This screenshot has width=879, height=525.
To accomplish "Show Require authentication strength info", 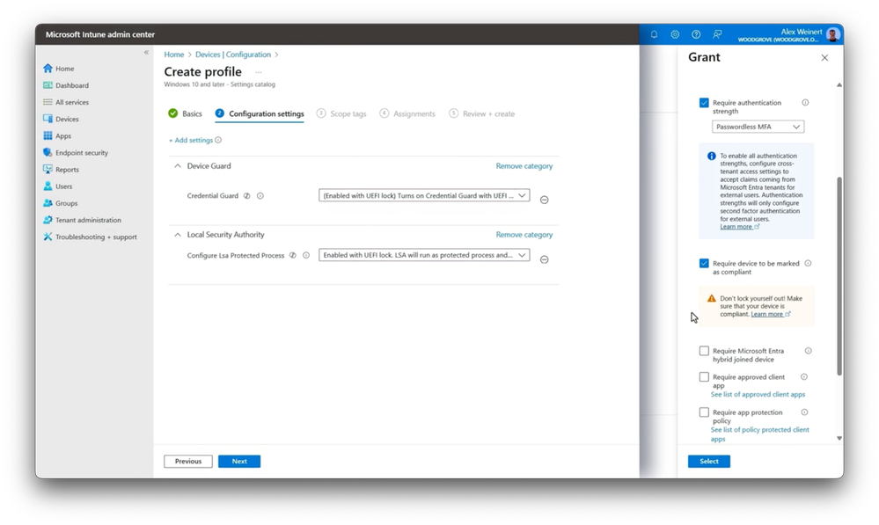I will pyautogui.click(x=805, y=103).
